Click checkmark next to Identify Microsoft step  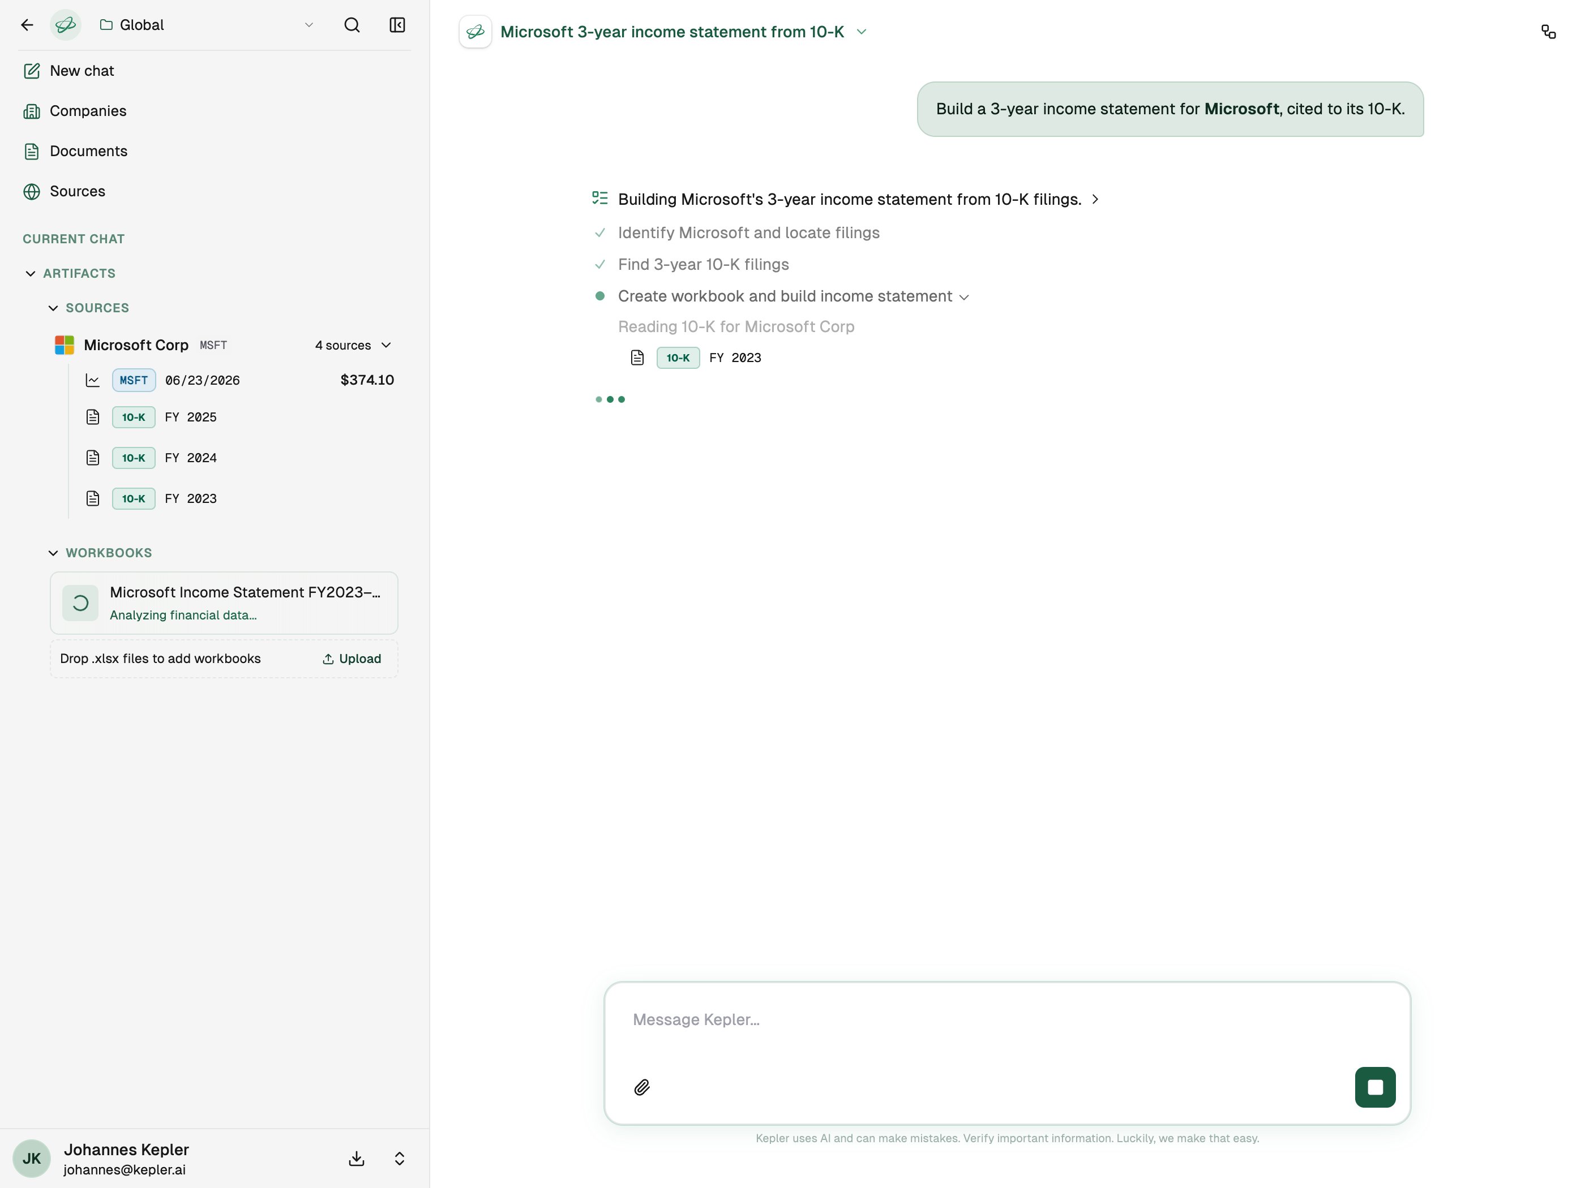[x=599, y=233]
